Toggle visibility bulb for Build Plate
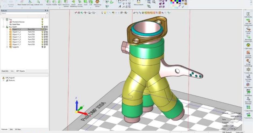The height and width of the screenshot is (133, 253). pos(42,24)
